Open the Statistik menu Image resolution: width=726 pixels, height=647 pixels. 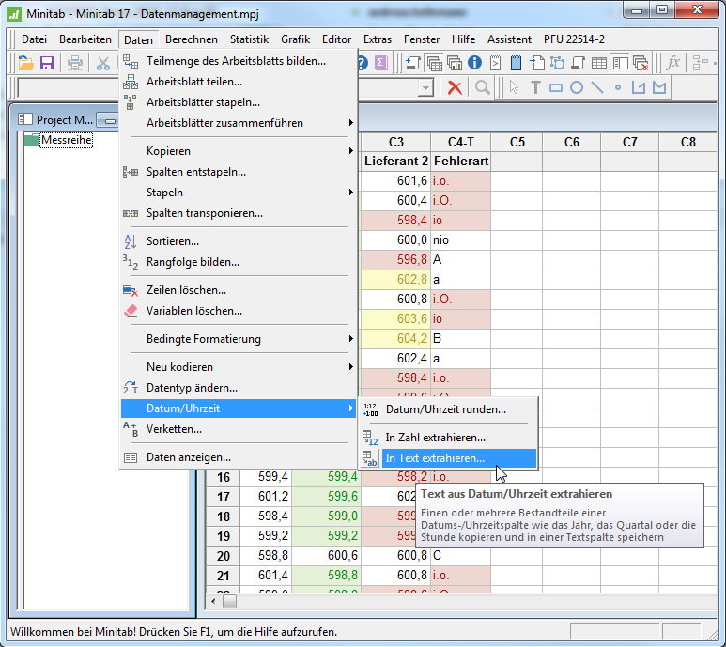(249, 39)
